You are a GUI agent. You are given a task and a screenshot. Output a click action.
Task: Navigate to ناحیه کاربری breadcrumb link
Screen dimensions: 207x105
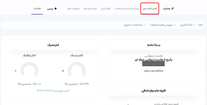[x=186, y=25]
